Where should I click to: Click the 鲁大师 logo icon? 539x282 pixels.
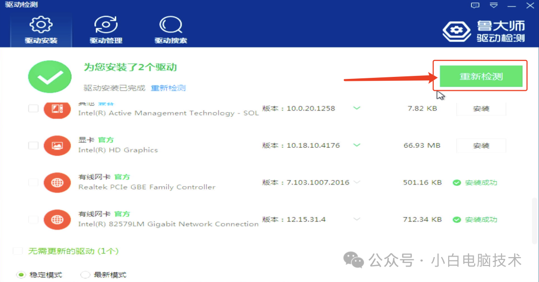(457, 31)
